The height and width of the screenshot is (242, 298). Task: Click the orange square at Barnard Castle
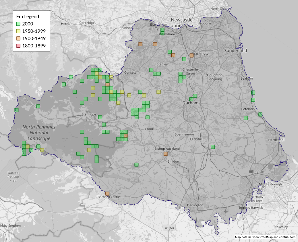[107, 193]
